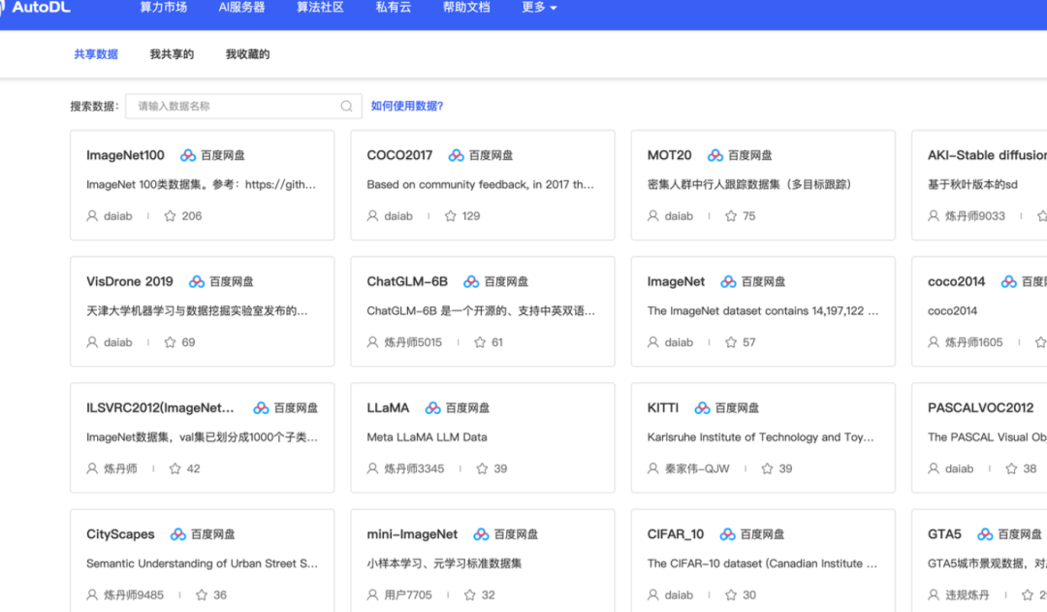Click Baidu Netdisk icon on ChatGLM-6B card

[x=471, y=282]
